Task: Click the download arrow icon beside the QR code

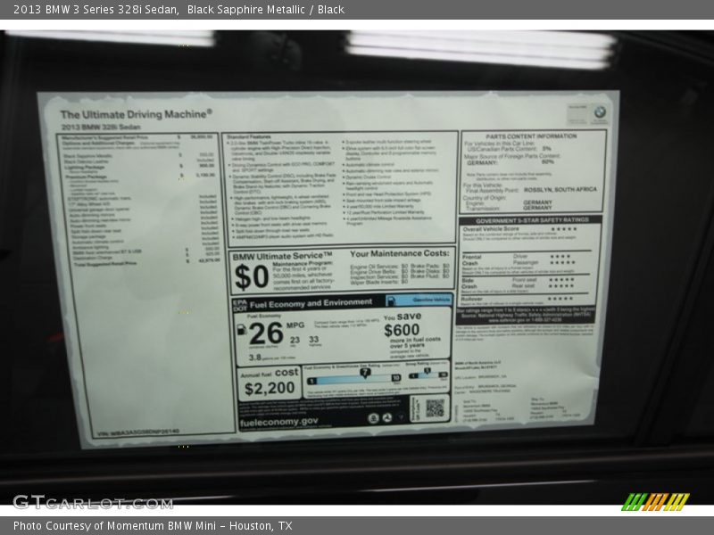Action: pyautogui.click(x=401, y=416)
